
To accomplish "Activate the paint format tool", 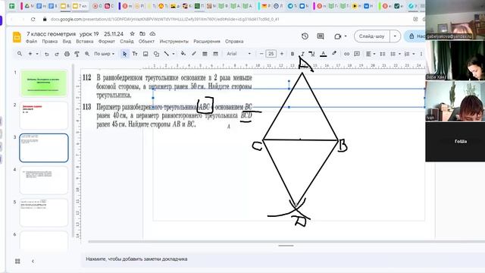I will coord(77,54).
